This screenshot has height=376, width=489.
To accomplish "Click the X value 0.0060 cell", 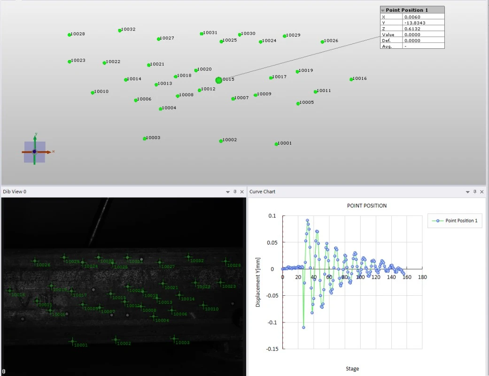I will 423,17.
